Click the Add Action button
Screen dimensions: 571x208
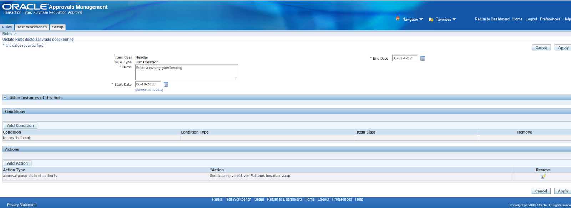(x=17, y=163)
